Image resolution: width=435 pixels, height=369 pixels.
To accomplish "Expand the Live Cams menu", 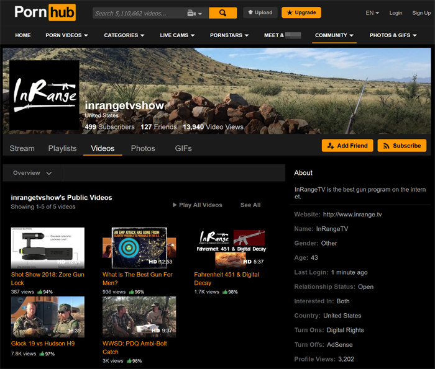I will (180, 35).
